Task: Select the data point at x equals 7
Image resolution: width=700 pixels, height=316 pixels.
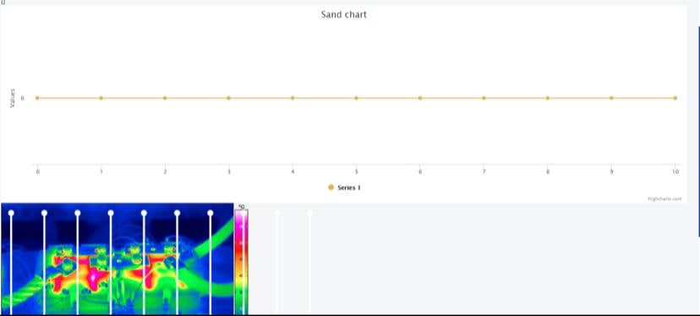Action: coord(484,98)
